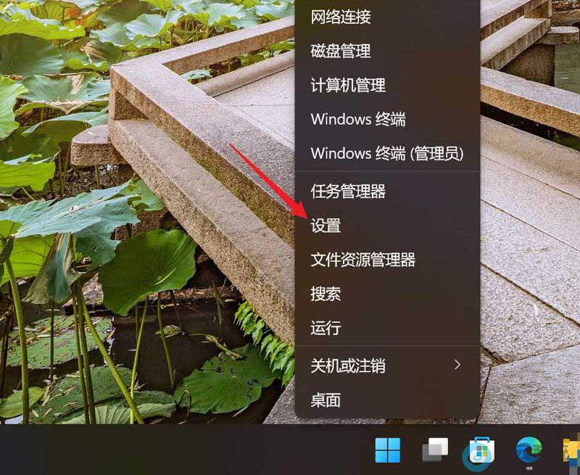
Task: Open 任务管理器 from the menu
Action: click(348, 191)
